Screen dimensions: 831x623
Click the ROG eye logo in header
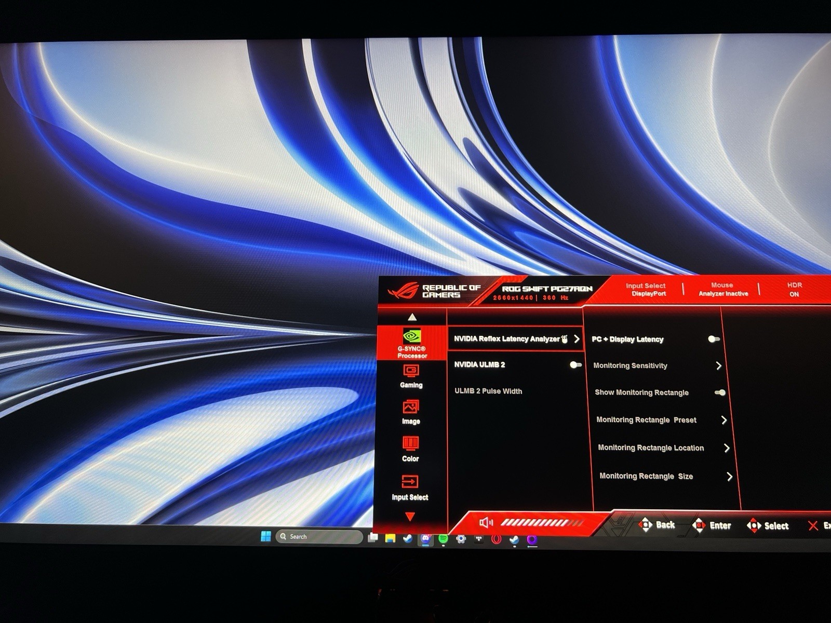[403, 291]
